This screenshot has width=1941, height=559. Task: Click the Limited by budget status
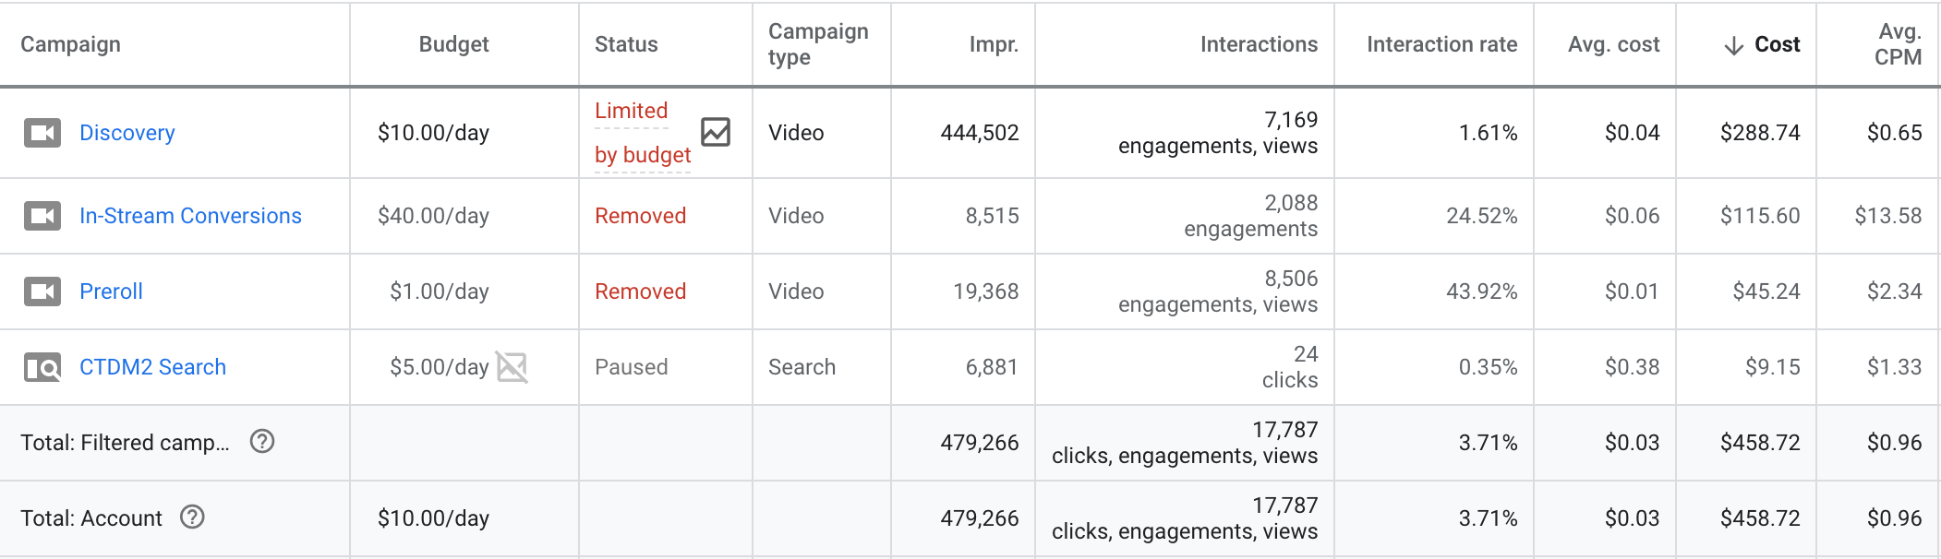pos(642,133)
